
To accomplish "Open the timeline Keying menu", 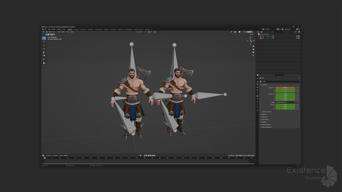I will coord(56,156).
